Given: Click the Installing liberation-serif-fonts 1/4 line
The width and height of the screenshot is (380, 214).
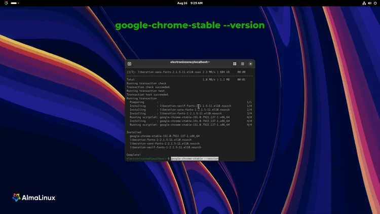Looking at the screenshot, I should pos(191,106).
